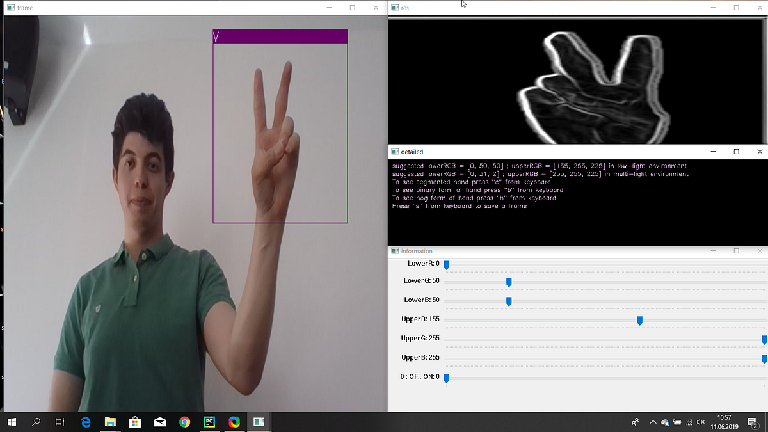
Task: Open Microsoft Edge from the taskbar
Action: 84,422
